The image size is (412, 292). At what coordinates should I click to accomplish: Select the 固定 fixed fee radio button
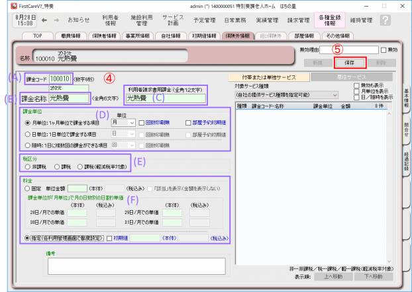25,188
